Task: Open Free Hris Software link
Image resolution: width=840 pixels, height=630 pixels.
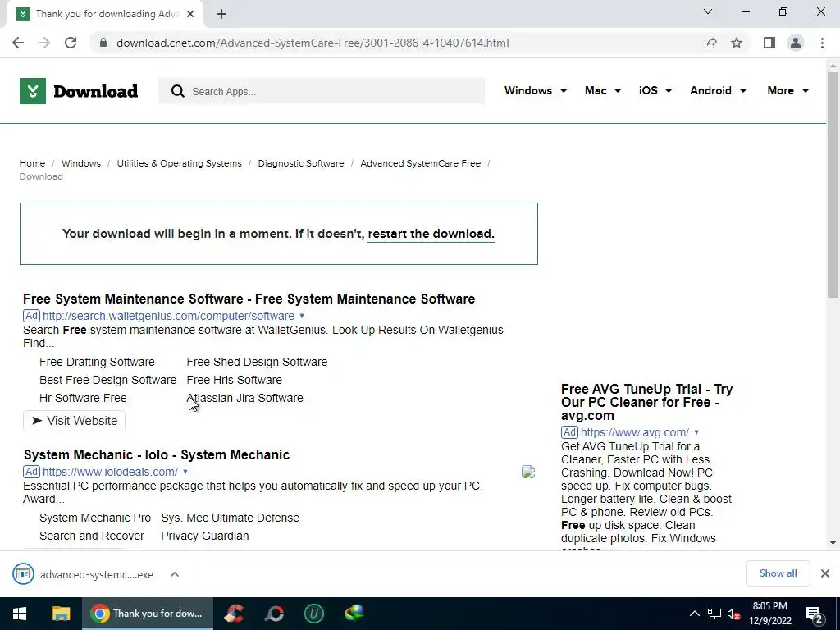Action: coord(234,380)
